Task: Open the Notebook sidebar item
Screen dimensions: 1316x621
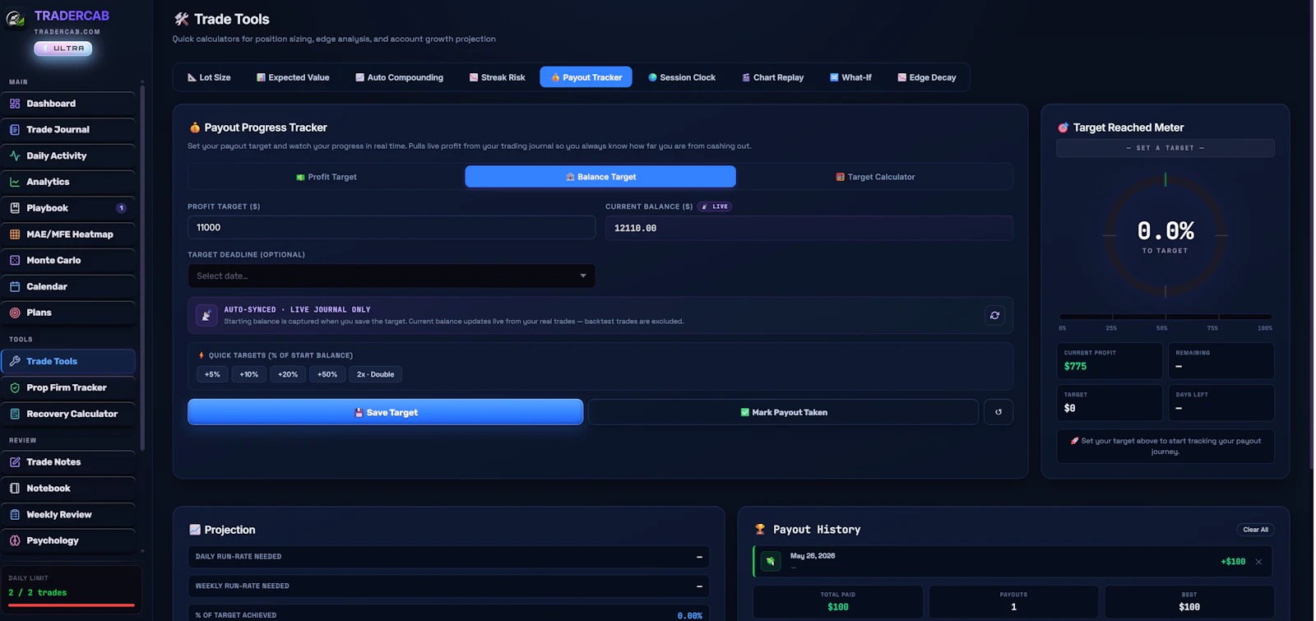Action: click(68, 489)
